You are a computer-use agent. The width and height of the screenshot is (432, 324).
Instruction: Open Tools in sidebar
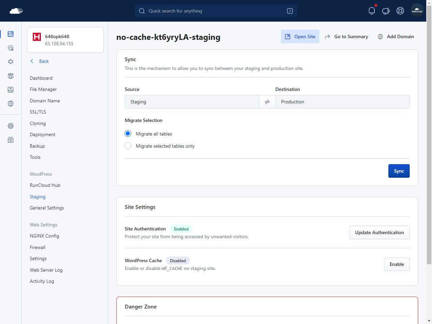35,157
